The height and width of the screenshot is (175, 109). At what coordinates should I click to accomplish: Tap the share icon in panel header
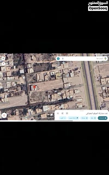[62, 113]
